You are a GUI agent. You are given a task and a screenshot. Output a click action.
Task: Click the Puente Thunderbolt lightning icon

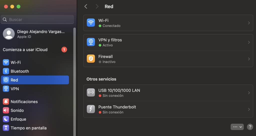pyautogui.click(x=91, y=109)
